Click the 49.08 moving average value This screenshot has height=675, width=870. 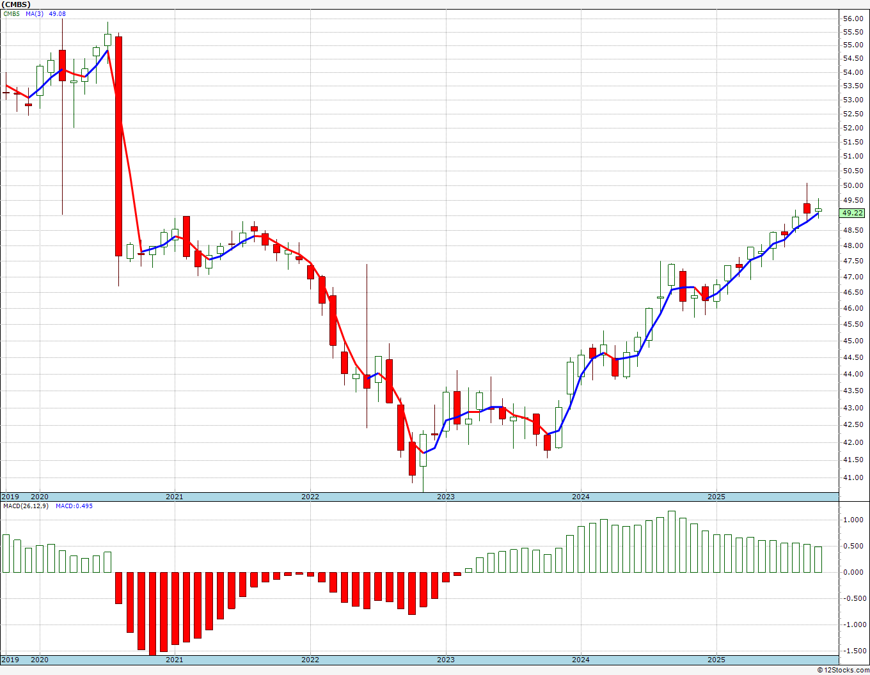(57, 13)
